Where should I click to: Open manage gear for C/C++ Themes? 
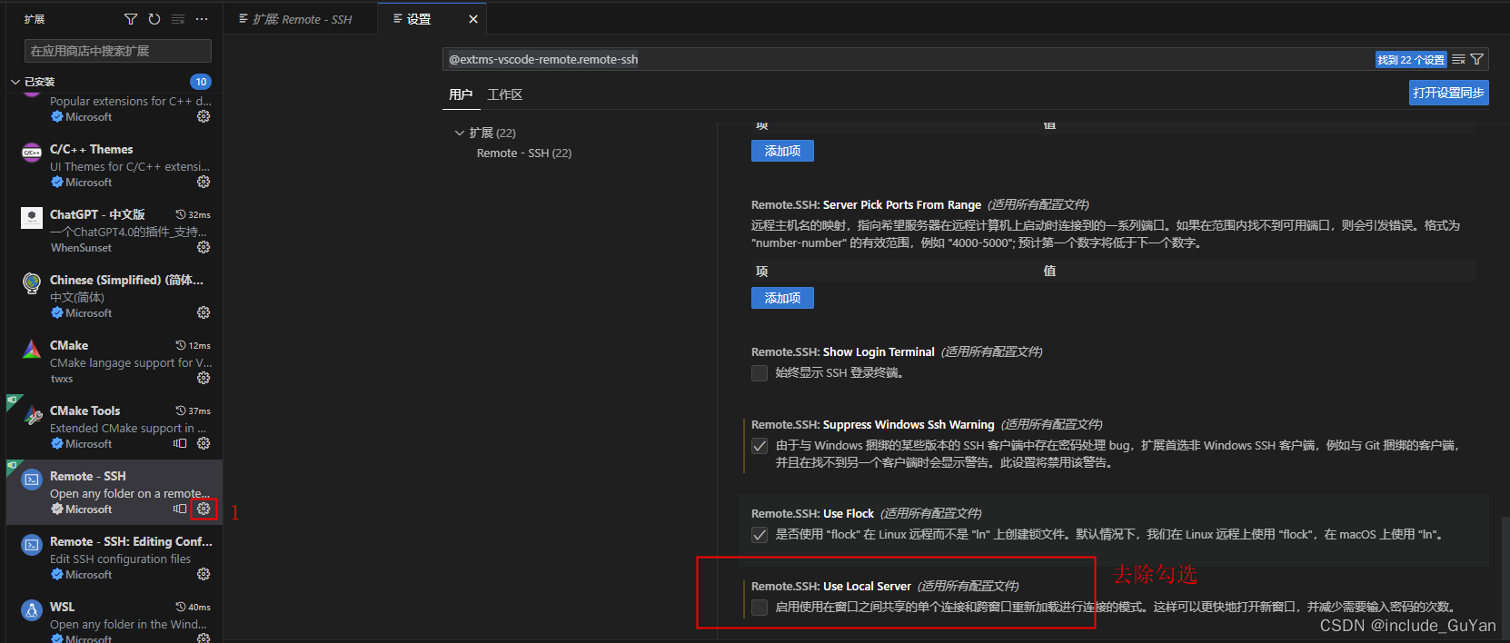click(x=204, y=182)
